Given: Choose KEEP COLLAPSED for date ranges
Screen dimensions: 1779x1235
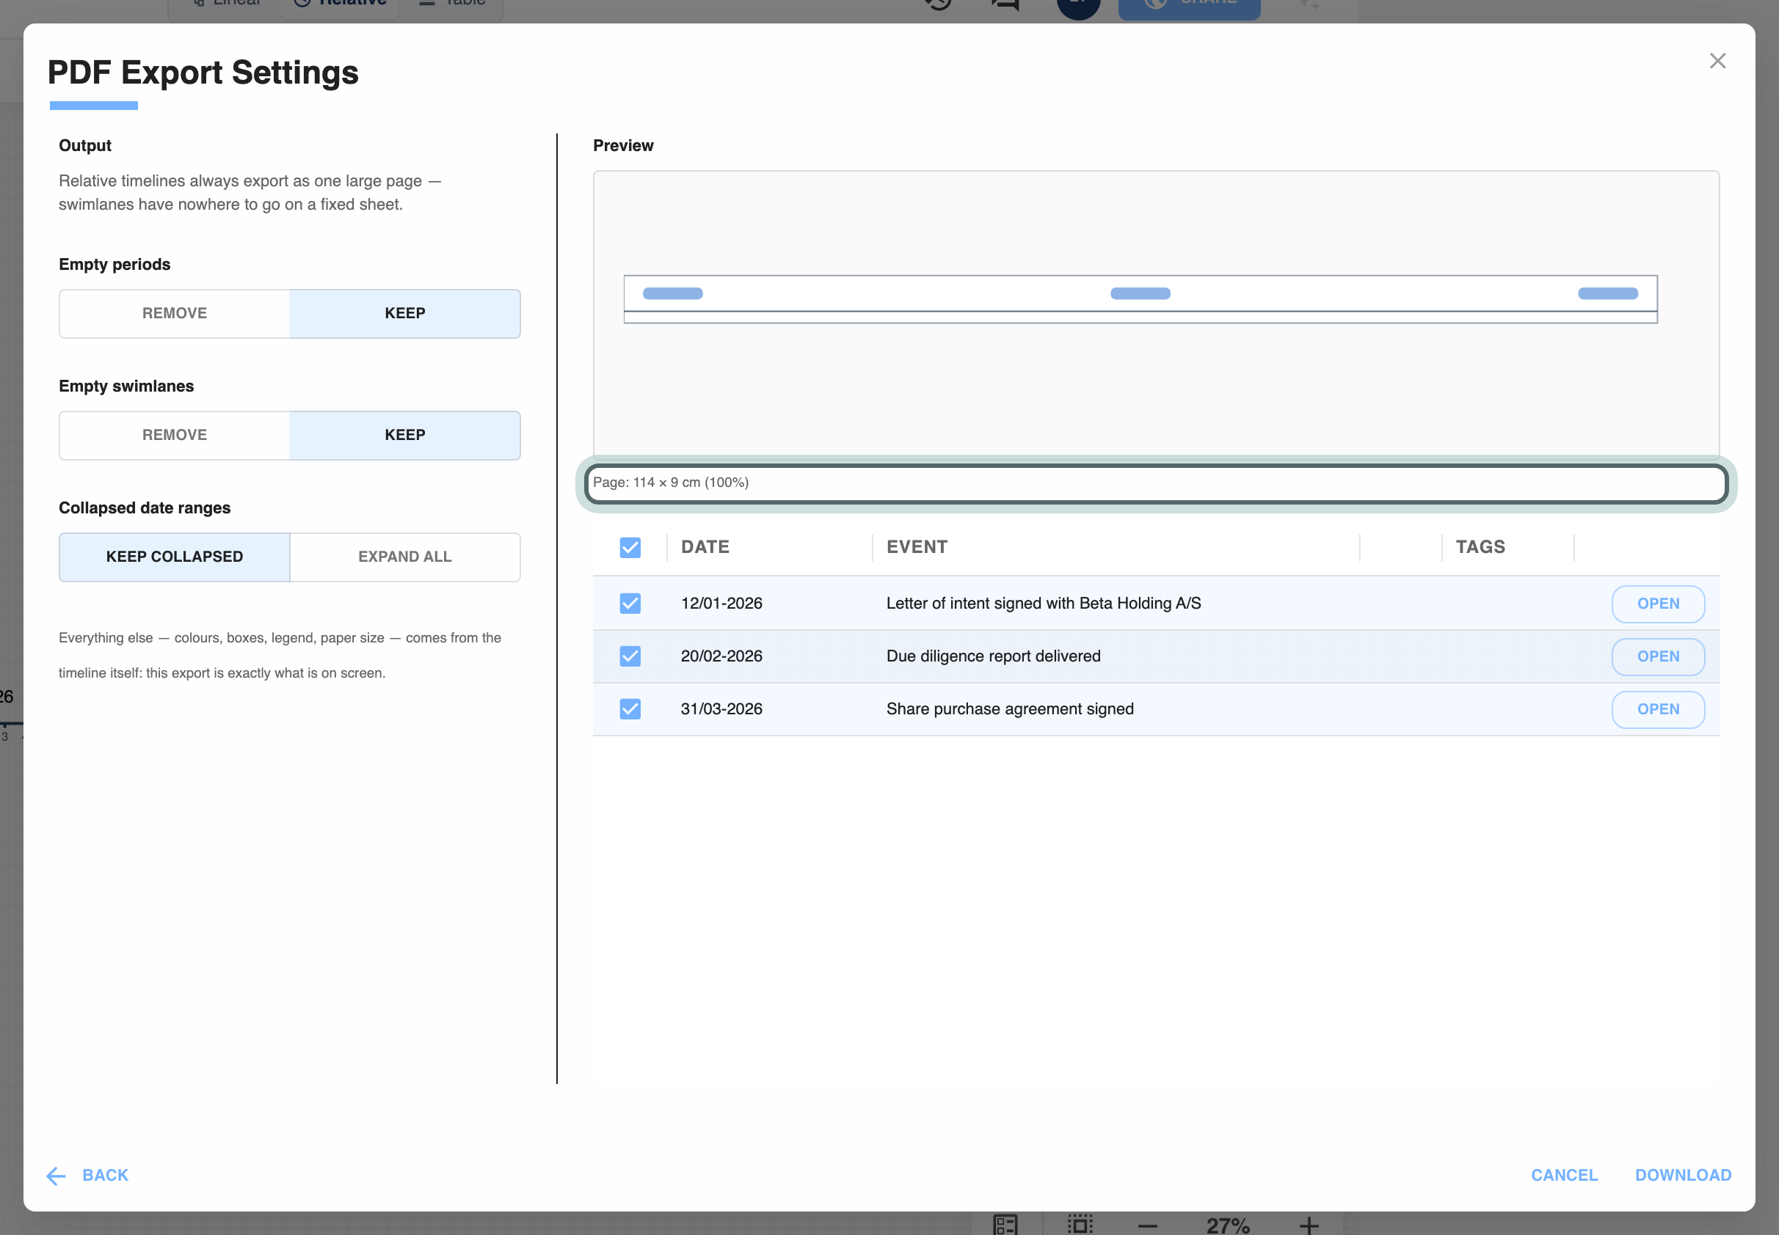Looking at the screenshot, I should pos(175,557).
